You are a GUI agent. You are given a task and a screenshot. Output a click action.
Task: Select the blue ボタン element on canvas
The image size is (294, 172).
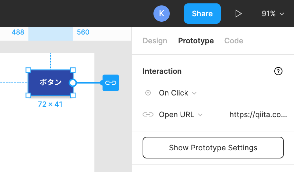tap(51, 83)
